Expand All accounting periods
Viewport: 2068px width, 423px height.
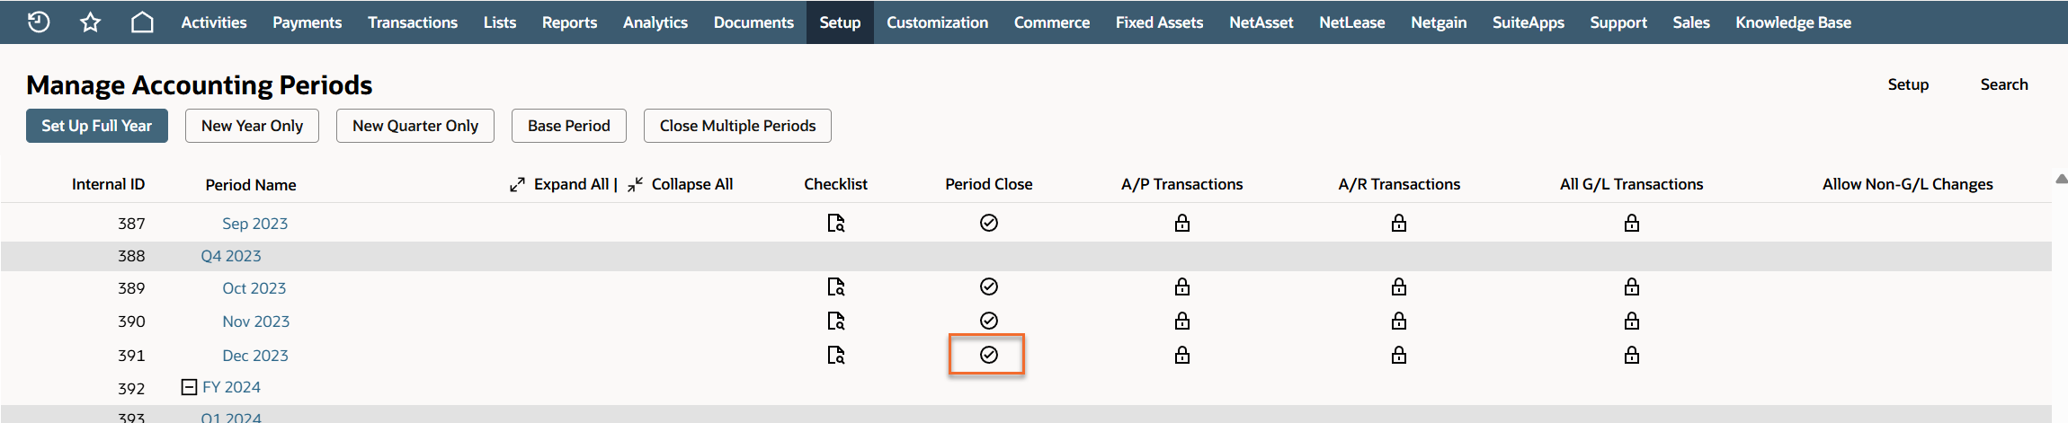pyautogui.click(x=562, y=184)
